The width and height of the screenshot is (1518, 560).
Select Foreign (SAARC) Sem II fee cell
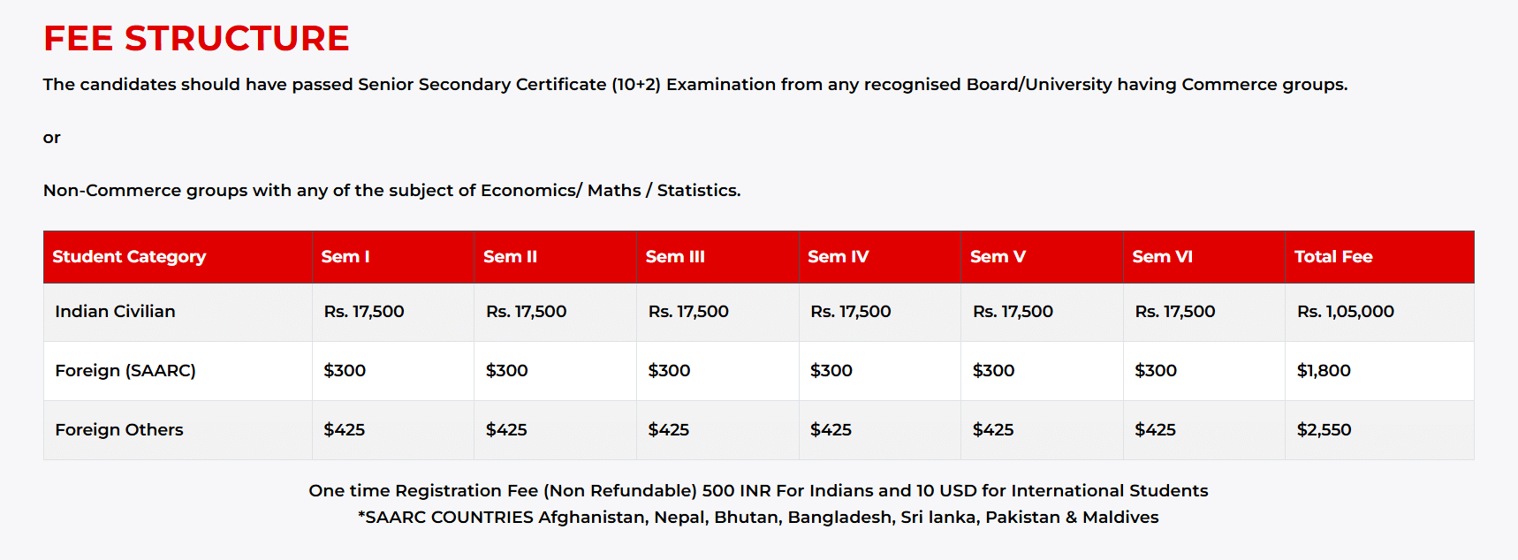point(506,371)
